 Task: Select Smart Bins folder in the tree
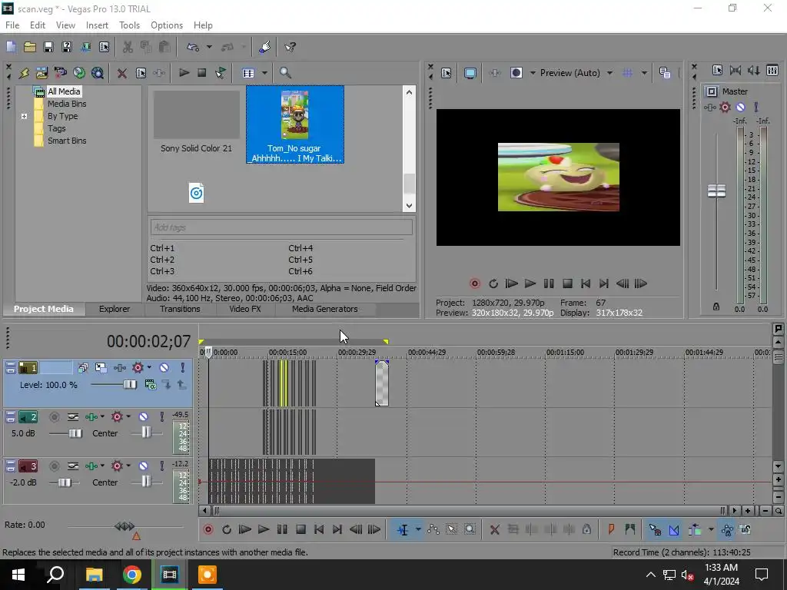tap(67, 141)
